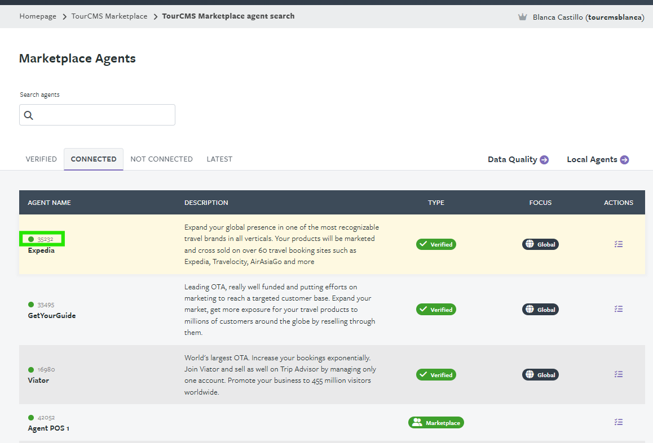Click the Global focus badge for Viator
Screen dimensions: 653x443
(540, 375)
